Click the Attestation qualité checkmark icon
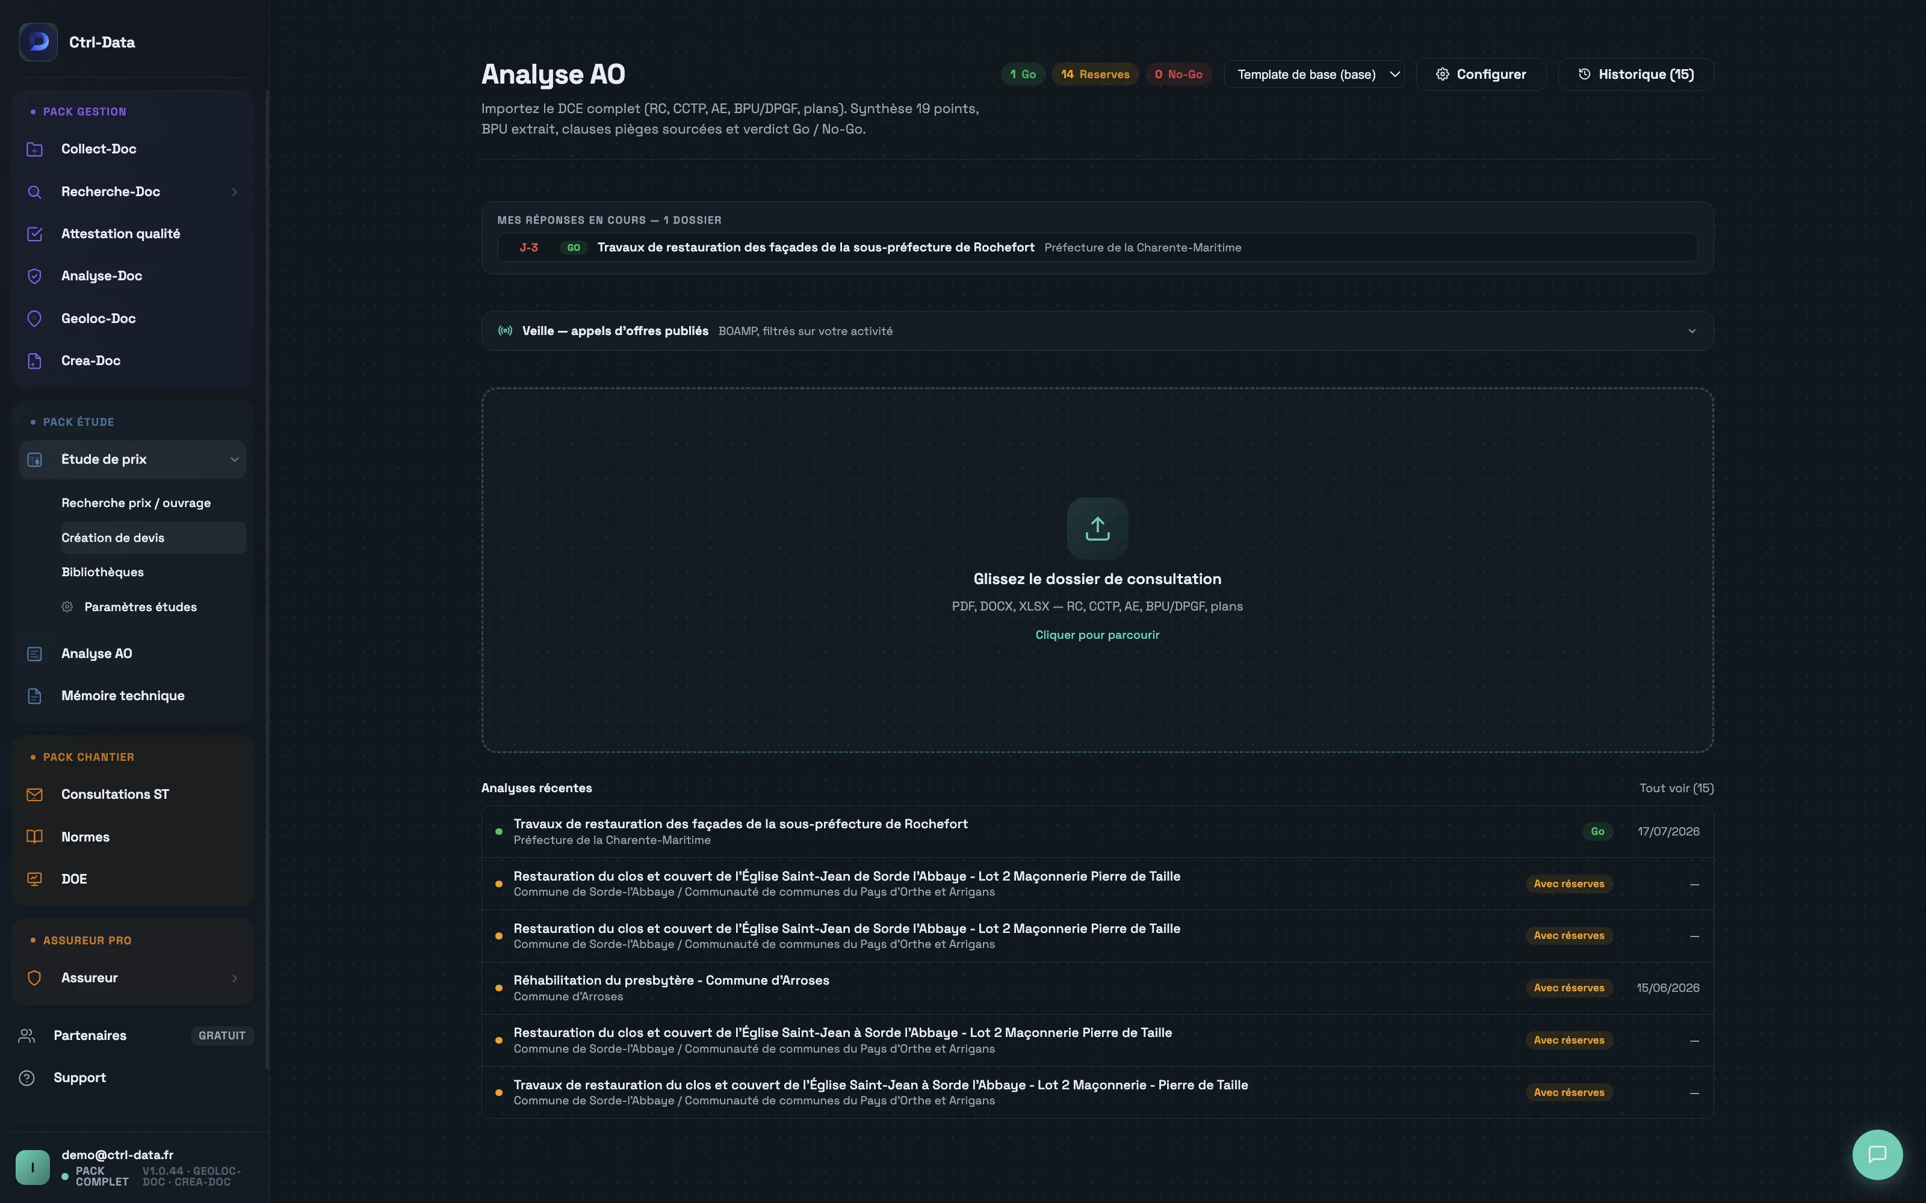This screenshot has width=1926, height=1203. [x=34, y=234]
